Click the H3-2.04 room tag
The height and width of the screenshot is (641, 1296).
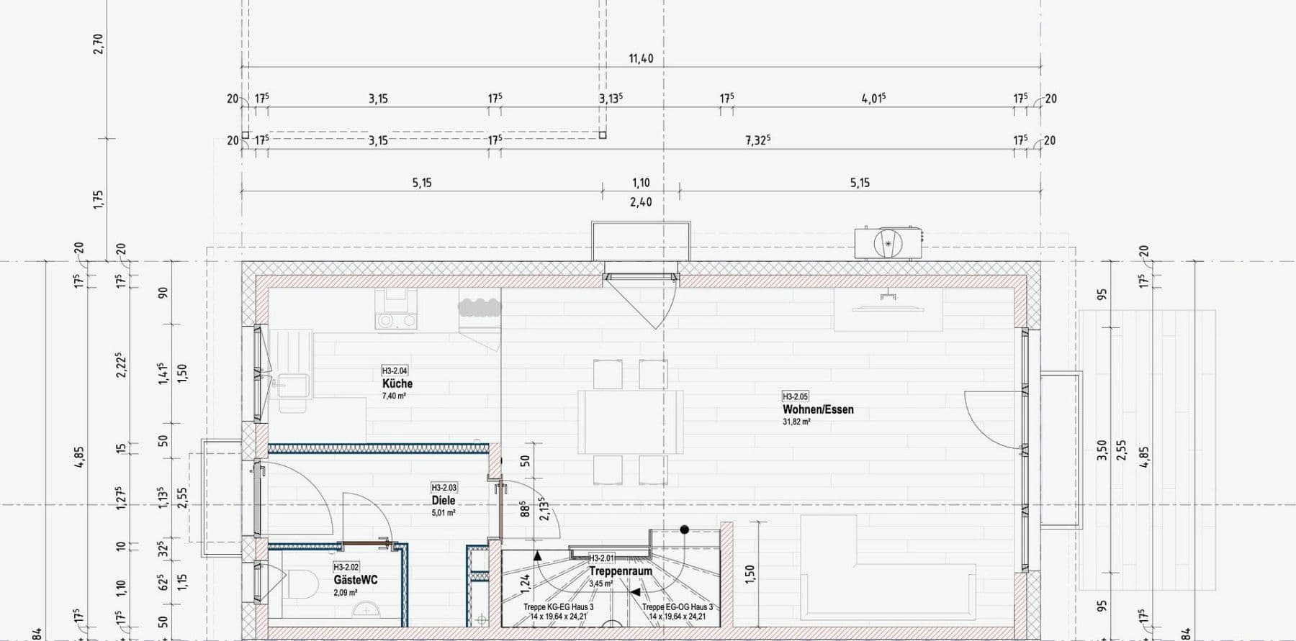coord(395,371)
